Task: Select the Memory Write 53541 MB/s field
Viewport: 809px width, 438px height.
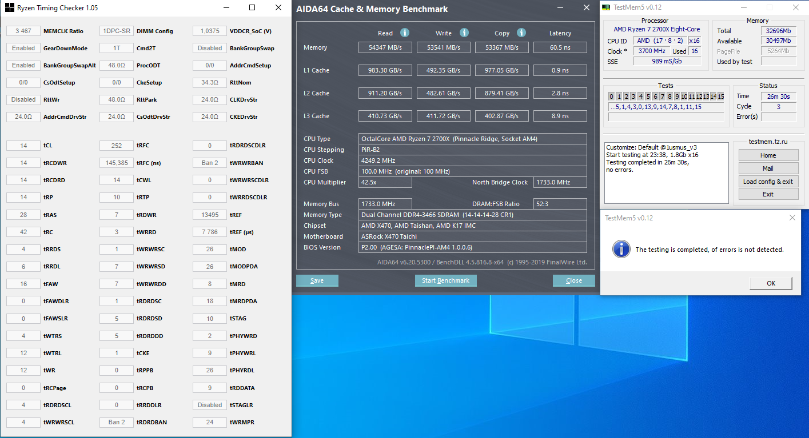Action: [444, 47]
